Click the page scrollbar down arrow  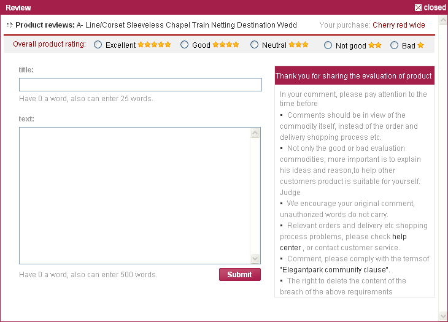[x=443, y=316]
